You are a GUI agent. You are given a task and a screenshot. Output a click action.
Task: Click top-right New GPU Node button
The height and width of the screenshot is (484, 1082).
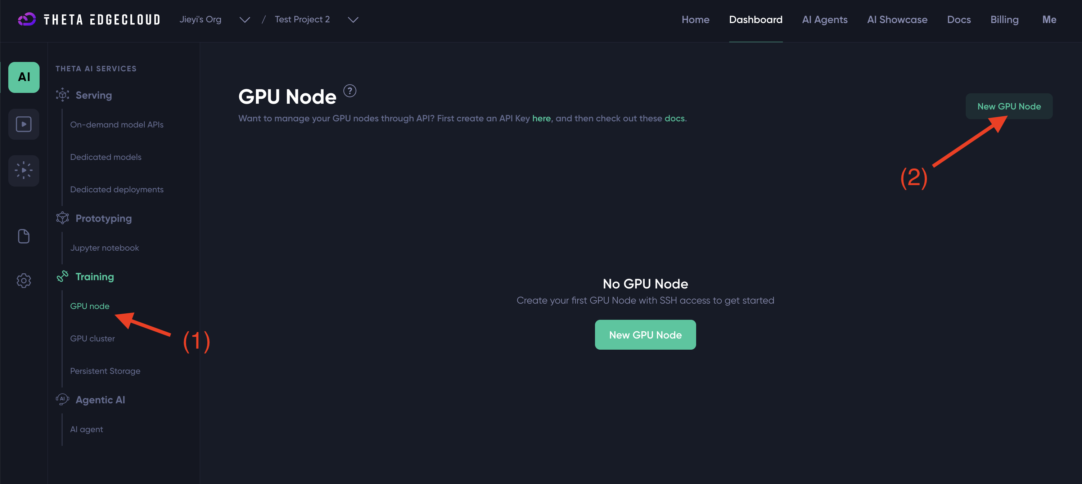point(1009,106)
